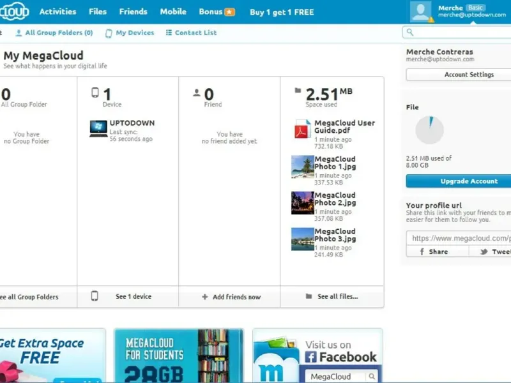
Task: Click the Buy 1 get 1 FREE offer
Action: click(x=282, y=12)
